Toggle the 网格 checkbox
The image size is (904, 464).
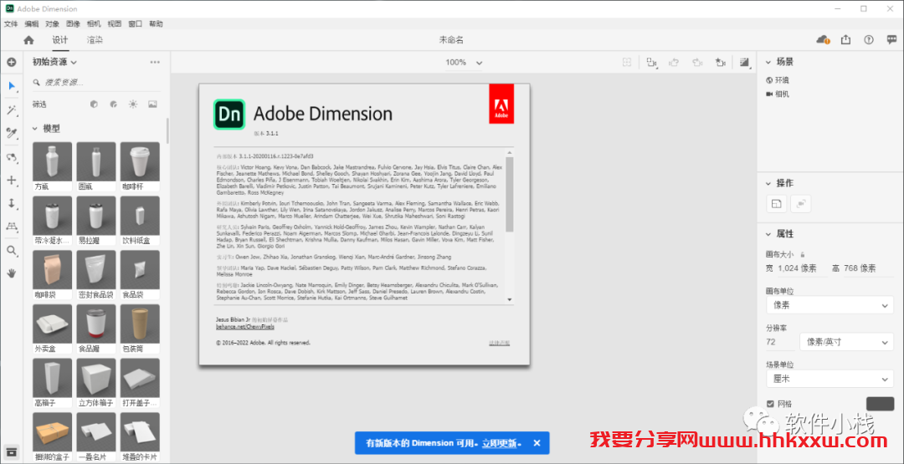tap(770, 404)
